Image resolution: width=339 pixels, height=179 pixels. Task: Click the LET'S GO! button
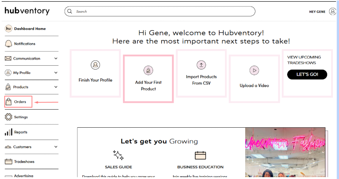307,74
